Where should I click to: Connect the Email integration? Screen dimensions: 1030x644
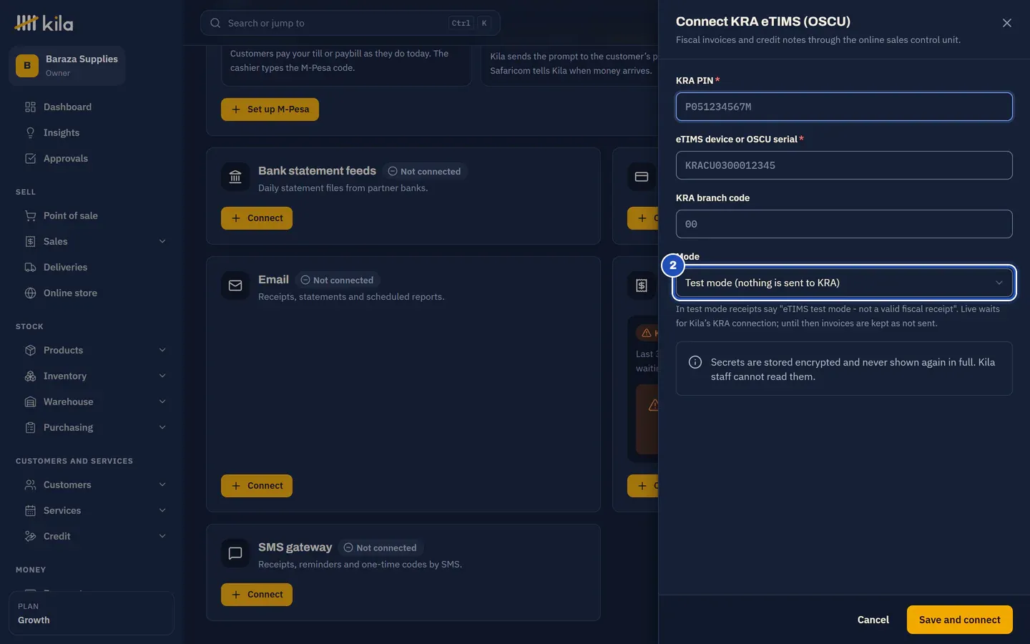[x=257, y=486]
